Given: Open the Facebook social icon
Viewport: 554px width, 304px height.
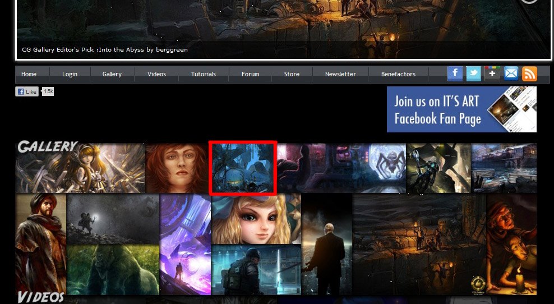Looking at the screenshot, I should coord(455,74).
